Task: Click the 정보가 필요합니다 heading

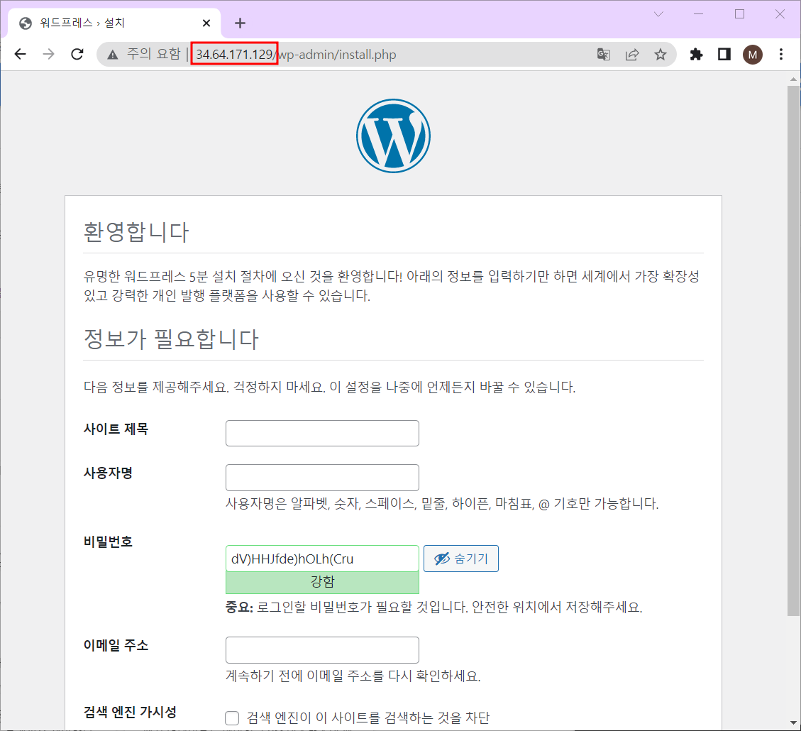Action: pyautogui.click(x=171, y=339)
